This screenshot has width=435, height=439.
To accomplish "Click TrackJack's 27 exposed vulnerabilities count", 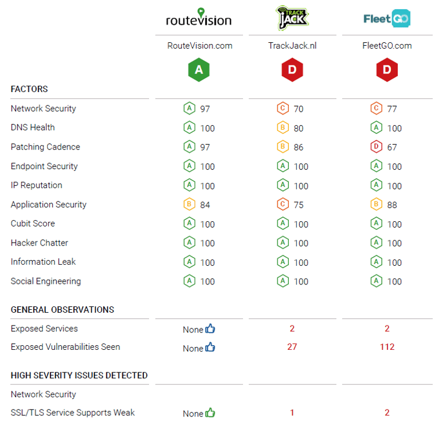I will tap(292, 347).
